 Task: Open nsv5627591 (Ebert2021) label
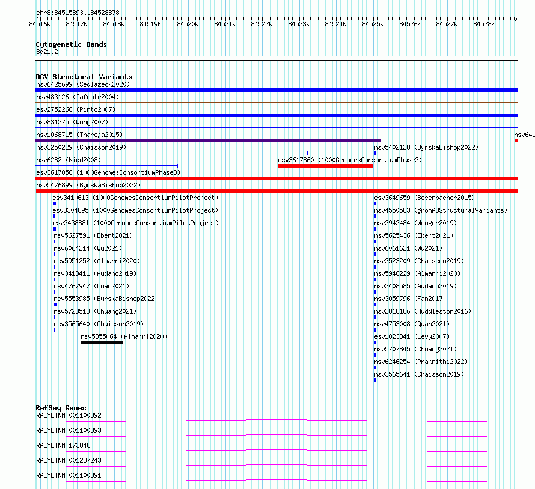(x=93, y=235)
